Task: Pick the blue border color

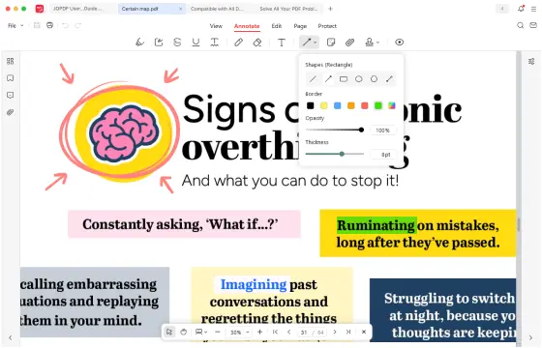Action: (x=338, y=105)
